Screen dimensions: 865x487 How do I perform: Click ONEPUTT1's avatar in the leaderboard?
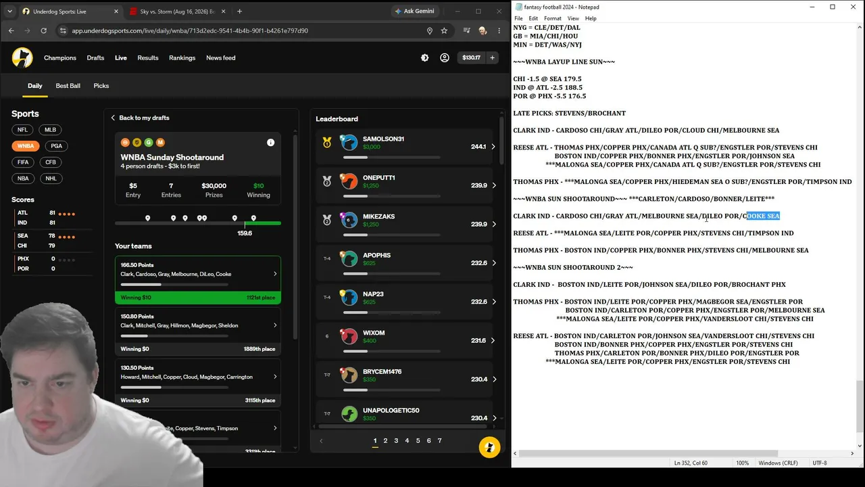pyautogui.click(x=349, y=181)
